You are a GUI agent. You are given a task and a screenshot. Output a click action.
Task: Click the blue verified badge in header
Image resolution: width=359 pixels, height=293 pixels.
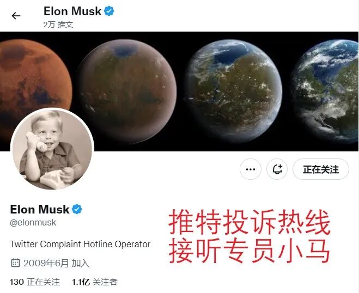point(109,11)
